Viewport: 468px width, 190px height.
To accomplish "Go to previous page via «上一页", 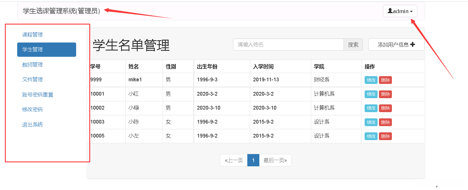I will 234,160.
